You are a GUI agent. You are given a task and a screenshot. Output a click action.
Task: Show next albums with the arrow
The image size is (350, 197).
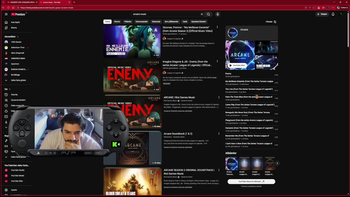277,163
